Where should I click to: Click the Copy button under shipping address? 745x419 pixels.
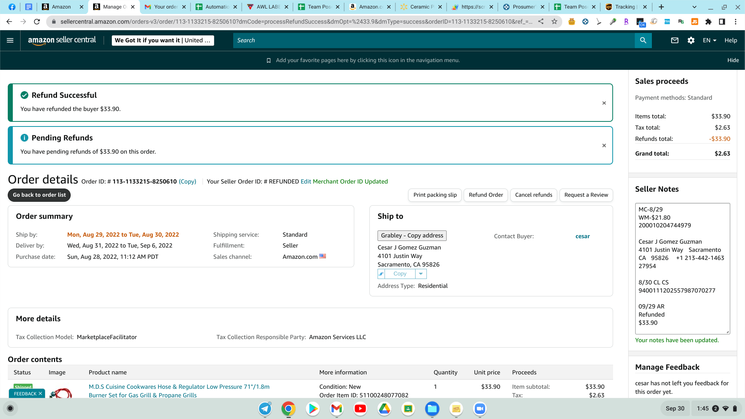[400, 274]
